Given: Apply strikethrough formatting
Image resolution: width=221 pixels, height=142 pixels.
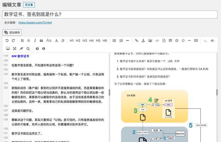Looking at the screenshot, I should (x=29, y=40).
